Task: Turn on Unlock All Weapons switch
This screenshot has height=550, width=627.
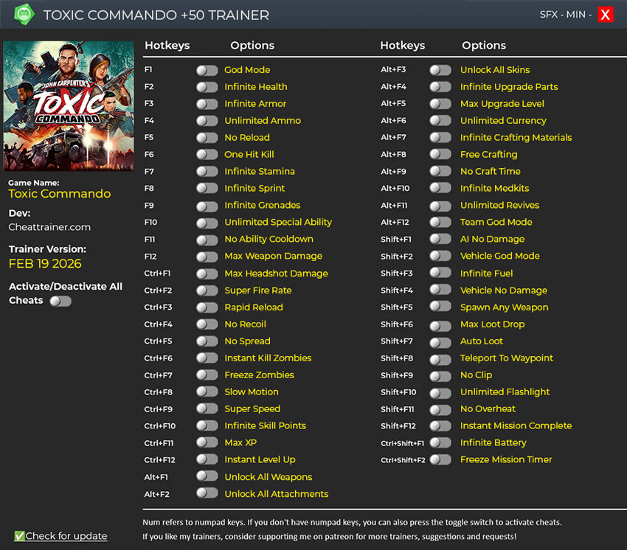Action: [x=207, y=477]
